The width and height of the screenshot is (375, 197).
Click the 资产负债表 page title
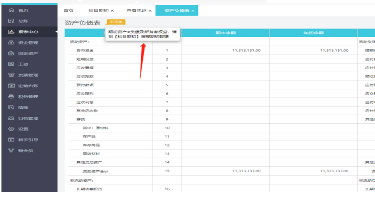click(83, 23)
